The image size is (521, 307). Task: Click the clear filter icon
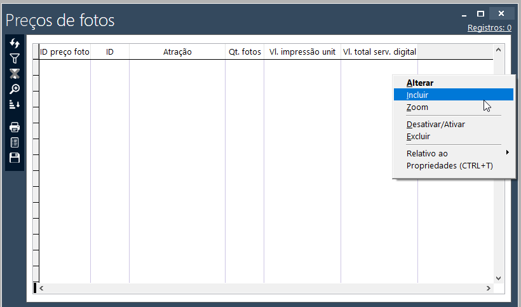tap(15, 74)
